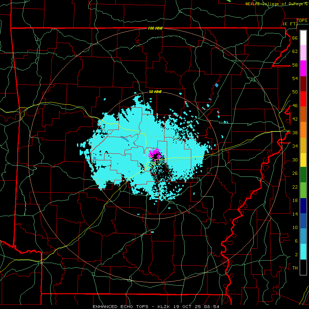309x309 pixels.
Task: Click the legend value "54"
Action: pos(295,78)
